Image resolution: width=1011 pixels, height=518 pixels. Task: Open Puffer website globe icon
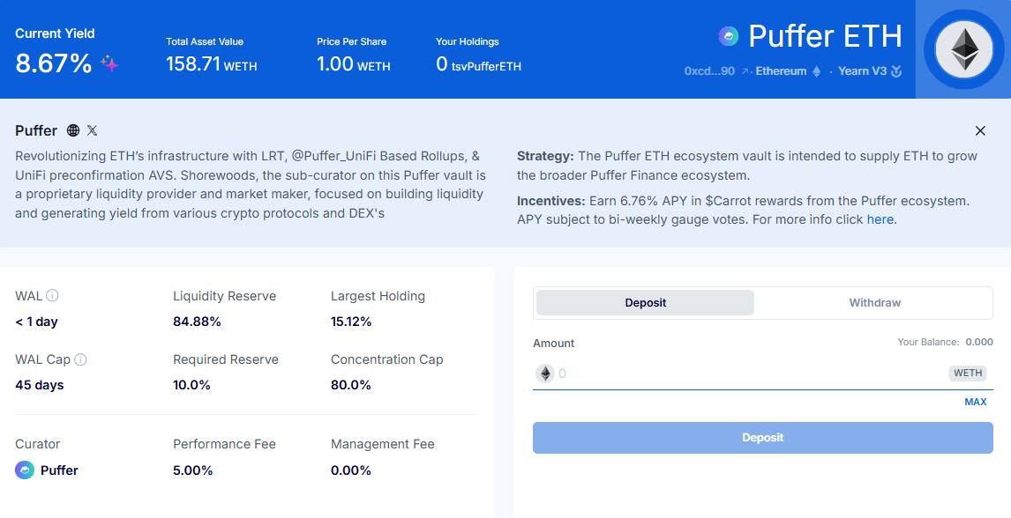(73, 130)
